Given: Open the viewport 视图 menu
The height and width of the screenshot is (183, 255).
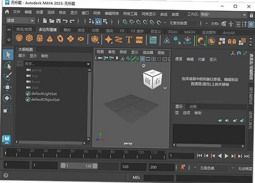Looking at the screenshot, I should pyautogui.click(x=100, y=52).
